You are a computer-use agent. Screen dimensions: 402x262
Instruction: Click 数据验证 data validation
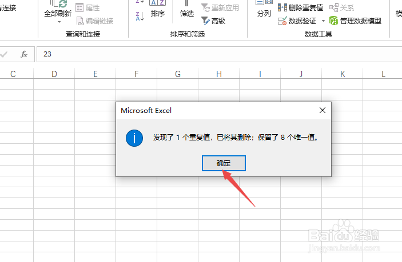click(297, 21)
